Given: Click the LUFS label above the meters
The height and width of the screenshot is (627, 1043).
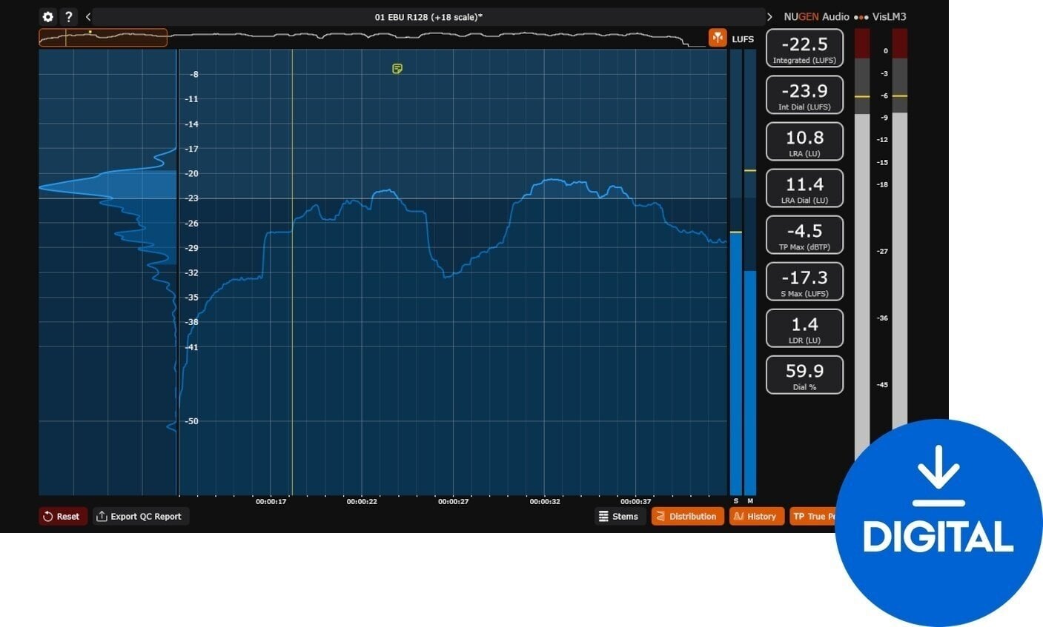Looking at the screenshot, I should 743,38.
